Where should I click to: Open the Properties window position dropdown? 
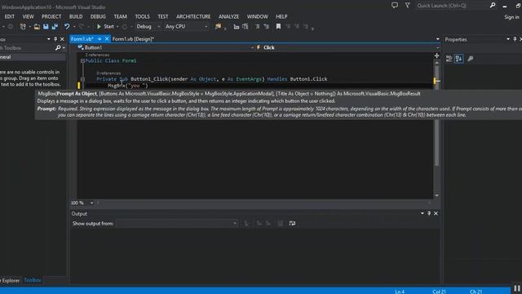[x=508, y=39]
